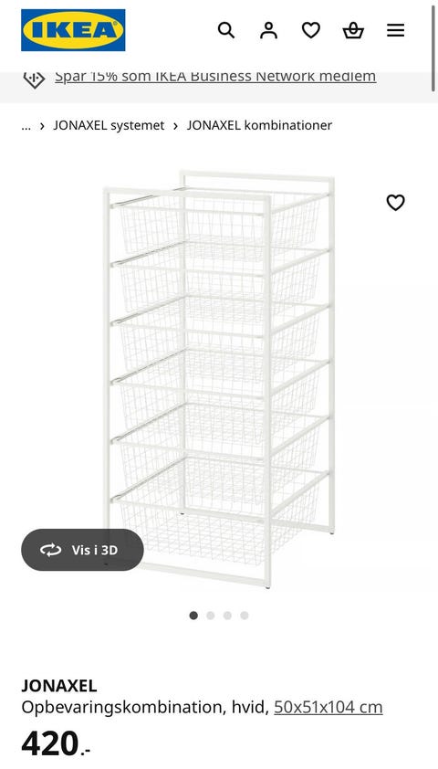Open the shopping basket icon
This screenshot has width=438, height=769.
tap(353, 30)
